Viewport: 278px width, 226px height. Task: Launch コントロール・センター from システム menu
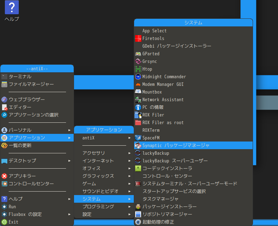[193, 176]
